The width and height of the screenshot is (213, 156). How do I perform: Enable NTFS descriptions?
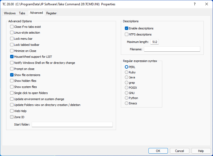click(126, 34)
